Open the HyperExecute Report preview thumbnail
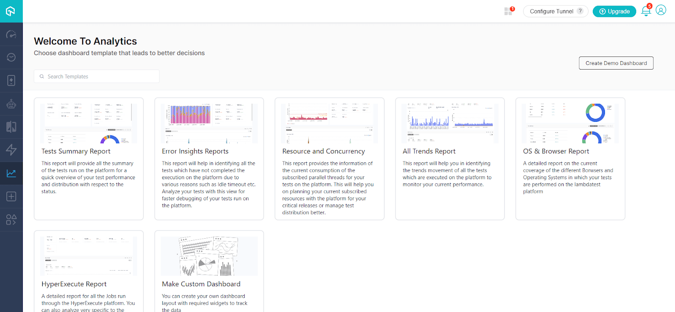The height and width of the screenshot is (312, 675). 89,256
